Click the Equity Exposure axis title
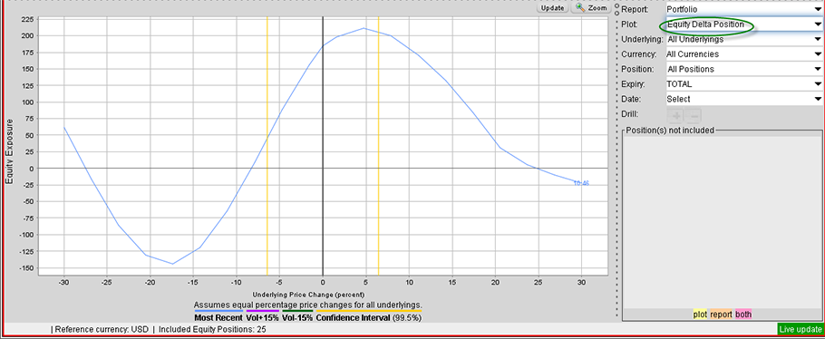The image size is (825, 339). pyautogui.click(x=9, y=151)
